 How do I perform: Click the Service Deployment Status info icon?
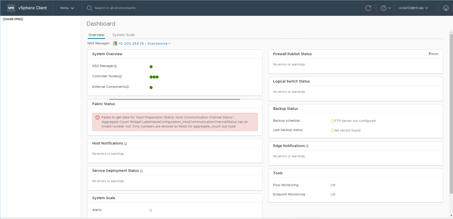click(x=141, y=171)
